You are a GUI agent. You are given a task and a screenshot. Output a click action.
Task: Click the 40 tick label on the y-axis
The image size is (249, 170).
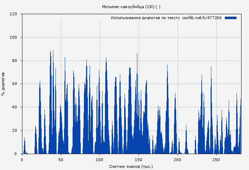15,107
